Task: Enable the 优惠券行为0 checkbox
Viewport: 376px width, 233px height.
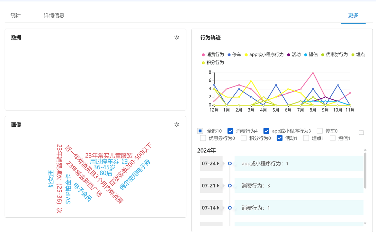Action: click(203, 138)
